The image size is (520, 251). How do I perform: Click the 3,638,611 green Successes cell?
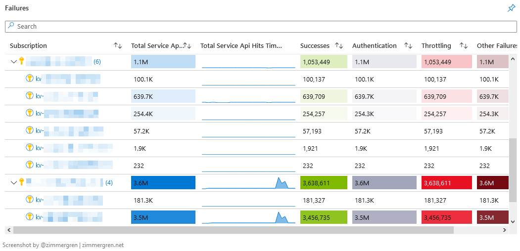324,183
